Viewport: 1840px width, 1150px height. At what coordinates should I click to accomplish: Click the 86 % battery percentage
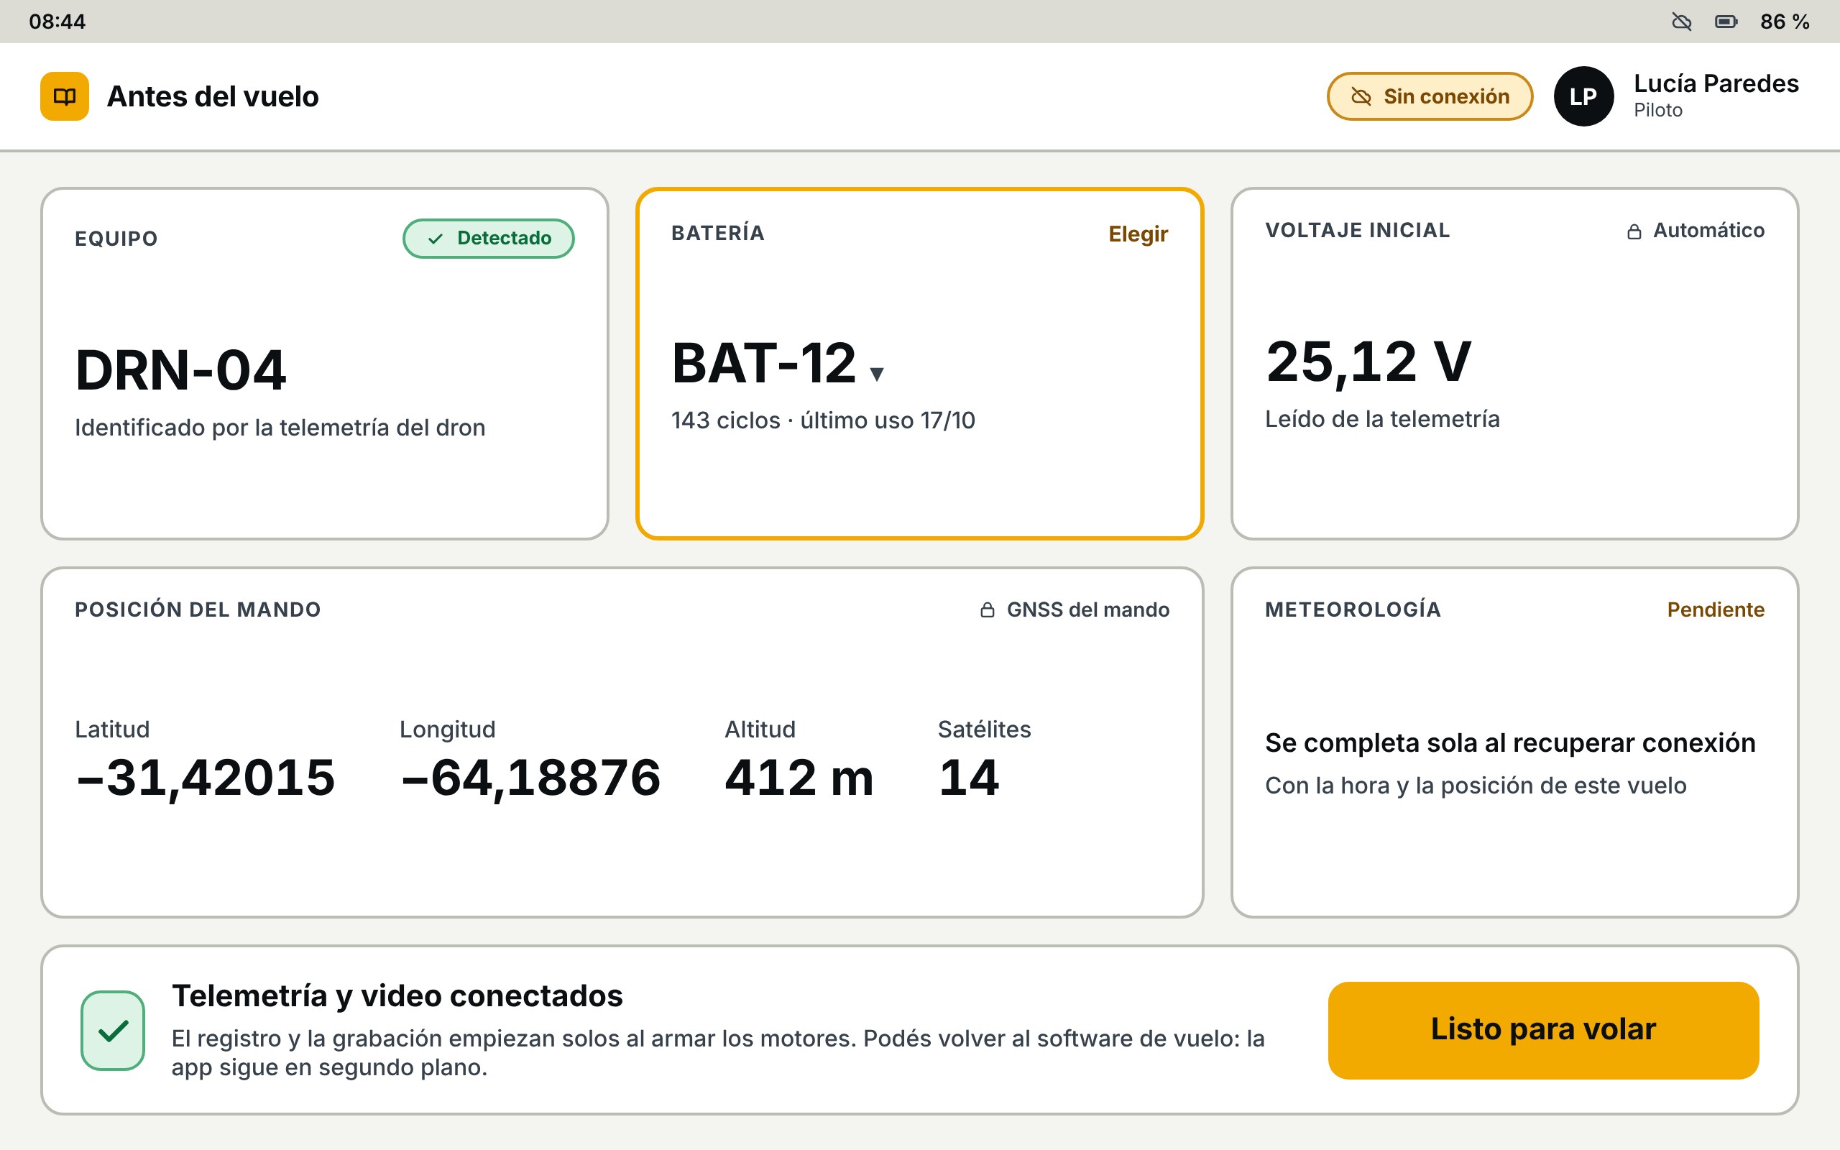click(1785, 22)
